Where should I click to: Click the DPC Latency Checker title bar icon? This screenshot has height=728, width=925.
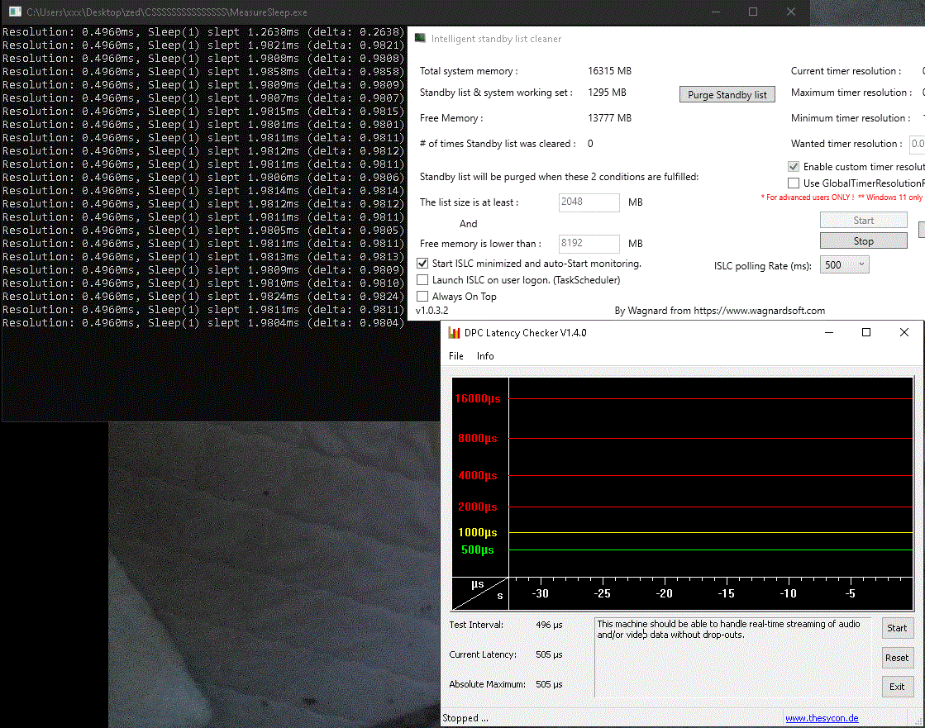[x=454, y=333]
